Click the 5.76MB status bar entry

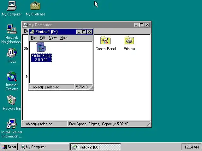82,87
